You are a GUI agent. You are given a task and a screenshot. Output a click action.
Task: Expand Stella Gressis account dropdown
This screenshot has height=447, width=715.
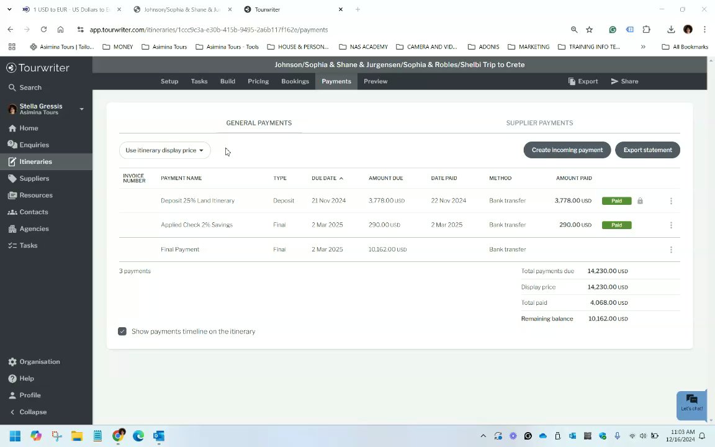(82, 109)
